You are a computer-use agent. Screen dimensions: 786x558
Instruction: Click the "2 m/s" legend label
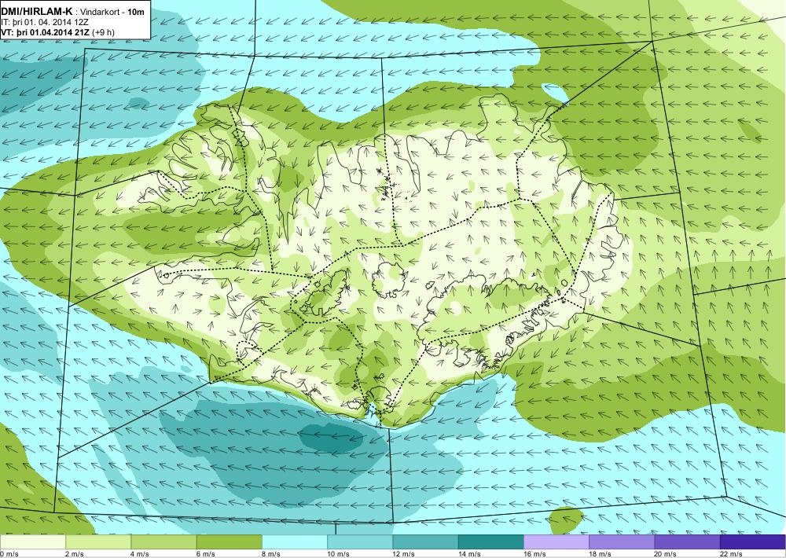[x=75, y=554]
